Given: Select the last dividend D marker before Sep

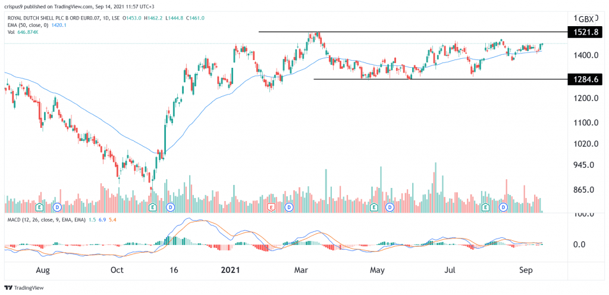Looking at the screenshot, I should pos(504,208).
